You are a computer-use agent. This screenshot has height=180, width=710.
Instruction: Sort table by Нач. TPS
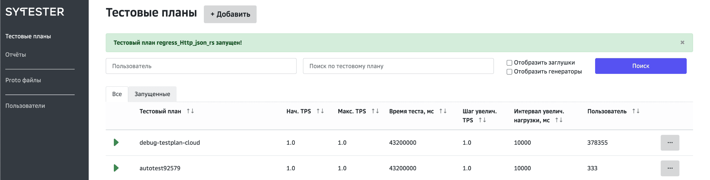pos(320,111)
